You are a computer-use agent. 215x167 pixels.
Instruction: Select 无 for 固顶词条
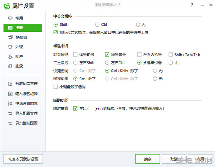click(155, 79)
